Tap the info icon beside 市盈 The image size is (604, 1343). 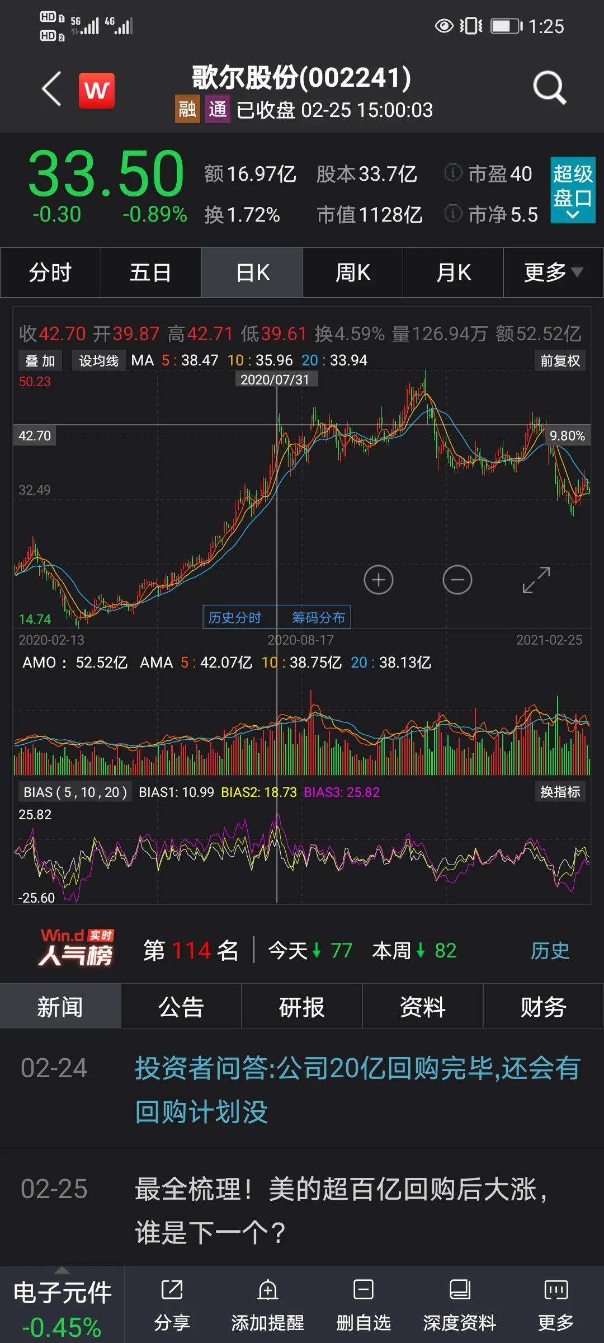coord(453,173)
